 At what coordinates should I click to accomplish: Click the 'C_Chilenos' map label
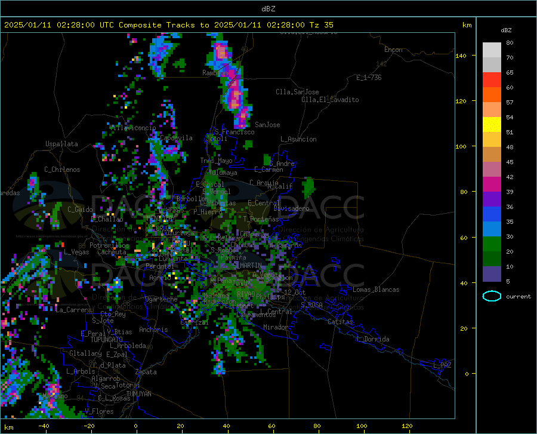tap(62, 170)
